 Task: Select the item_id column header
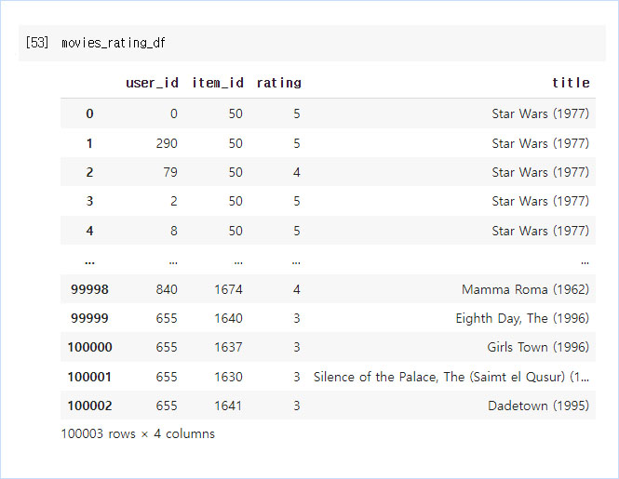218,83
